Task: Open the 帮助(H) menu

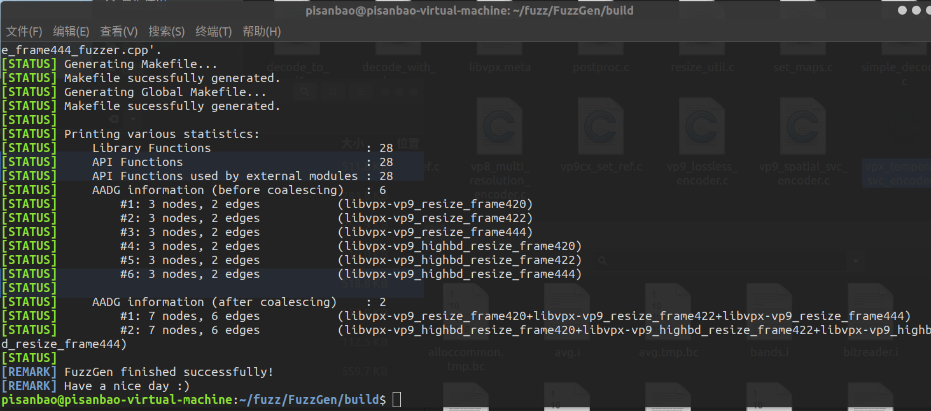Action: (262, 31)
